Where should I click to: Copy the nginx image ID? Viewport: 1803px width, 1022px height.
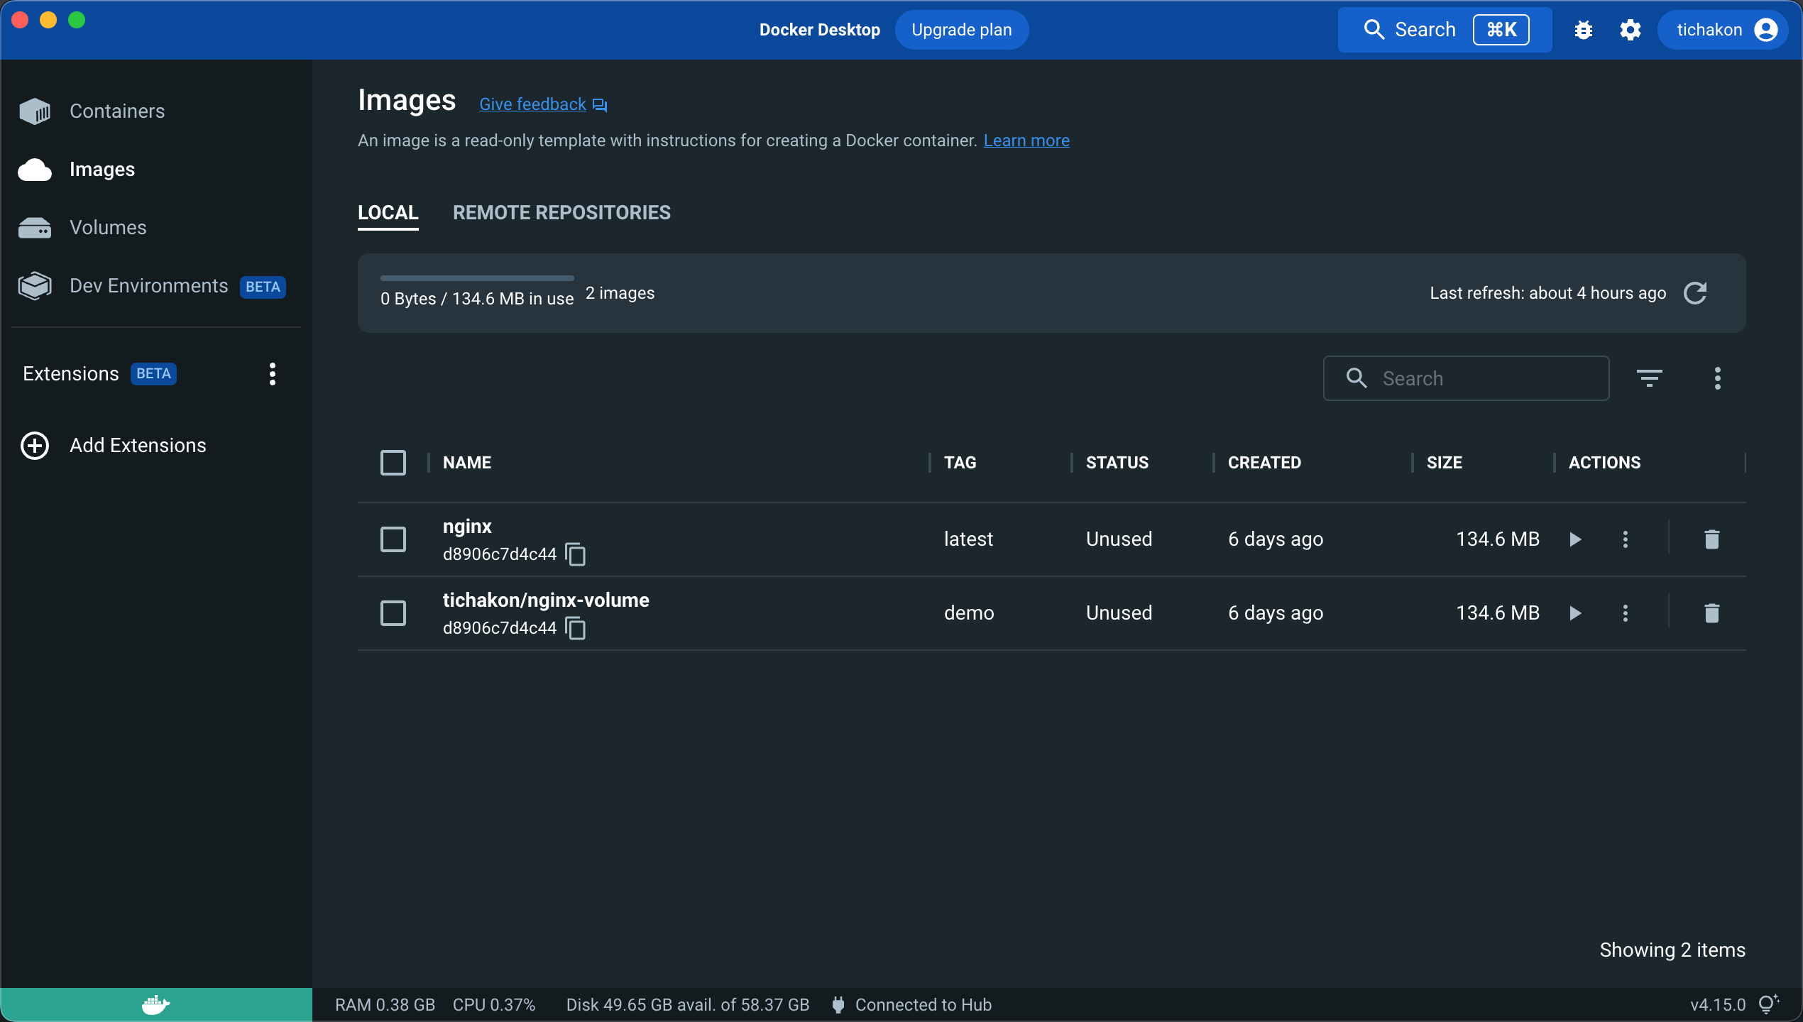click(x=575, y=554)
